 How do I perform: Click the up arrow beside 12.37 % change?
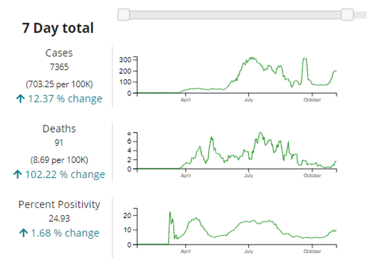[x=20, y=99]
